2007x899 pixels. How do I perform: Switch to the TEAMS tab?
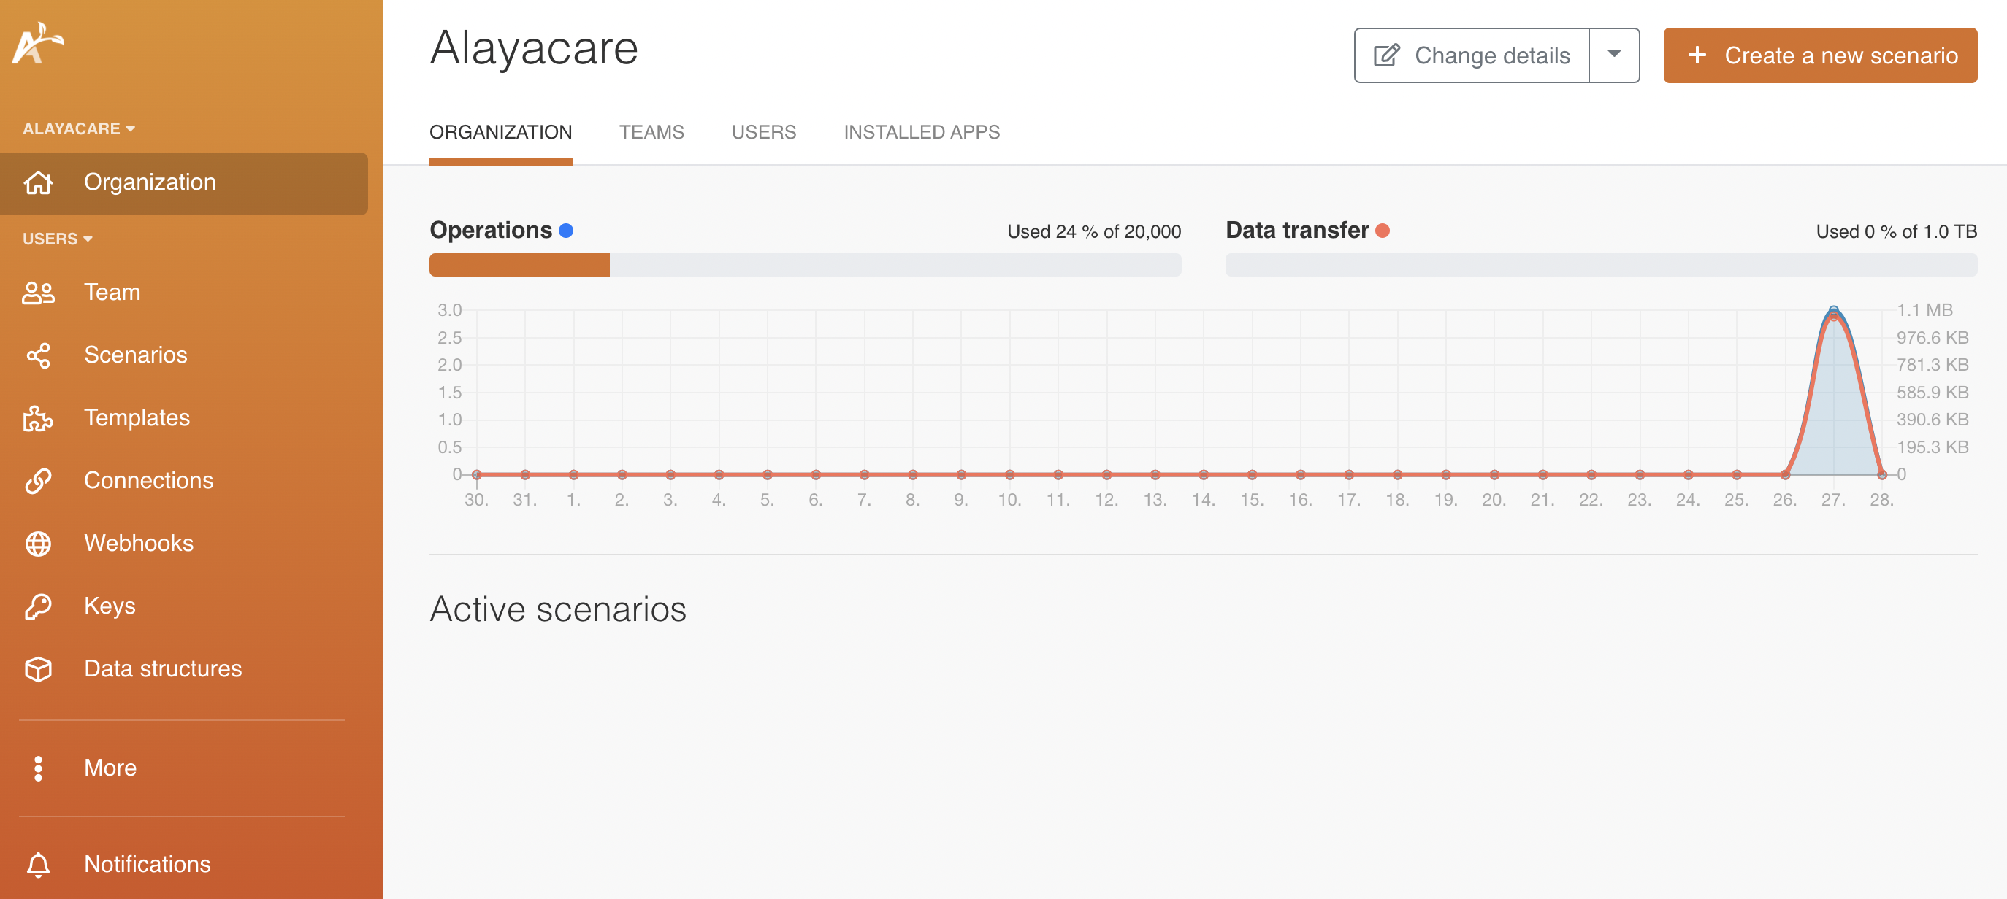click(651, 132)
